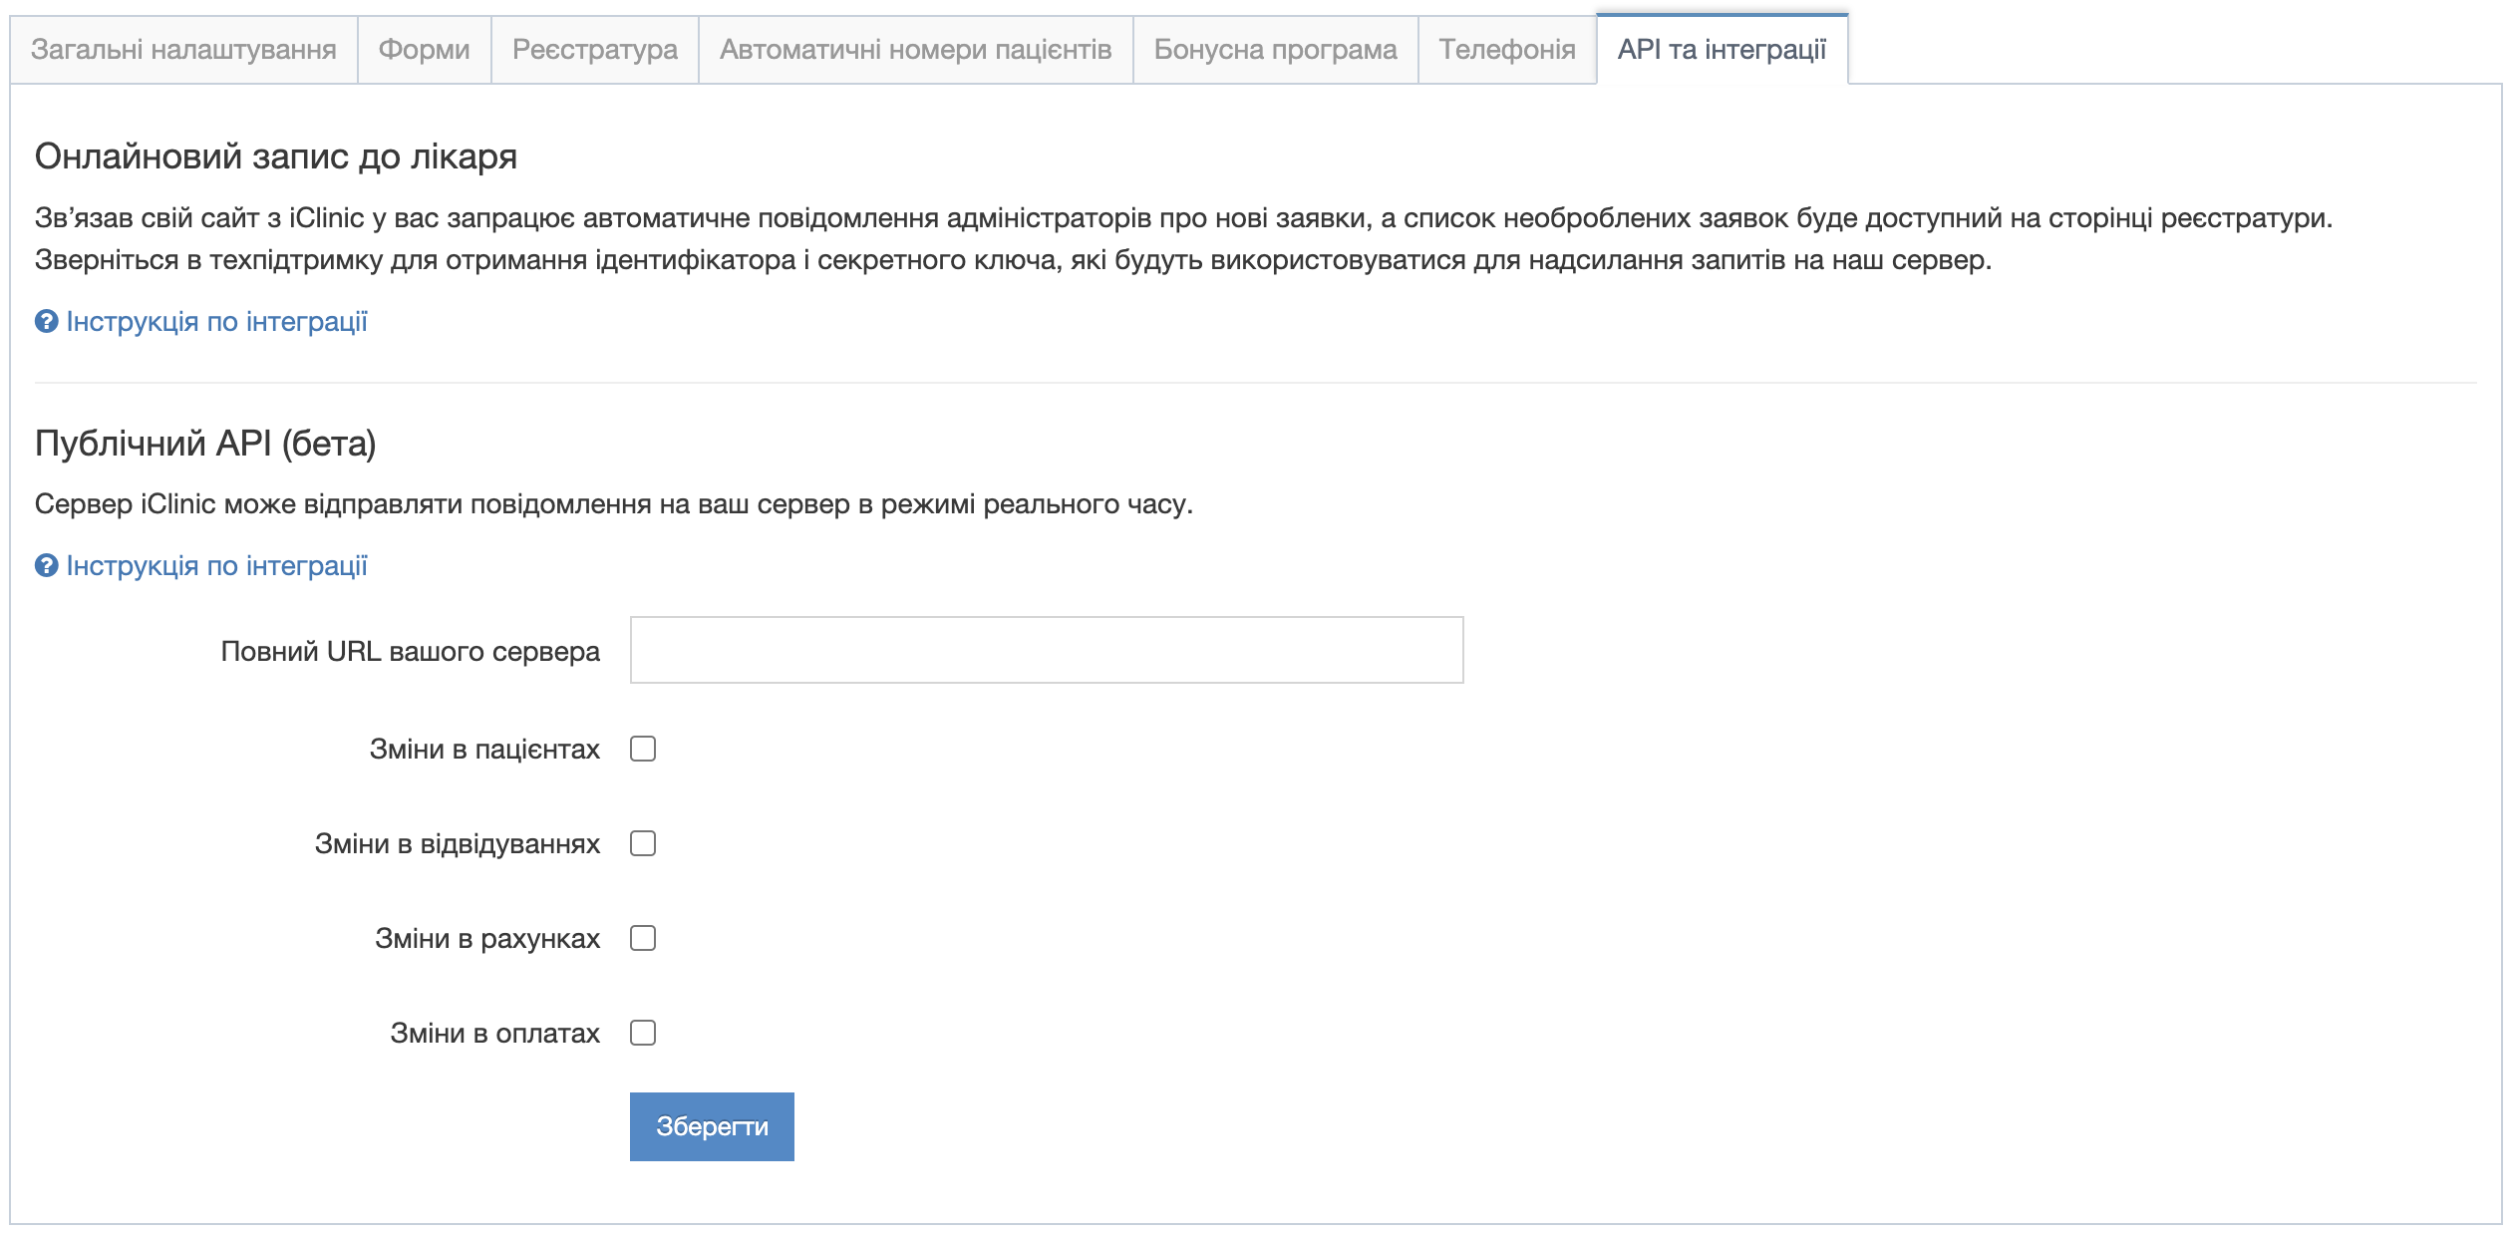Open Інструкція по інтеграції link for Публічний API

coord(216,565)
